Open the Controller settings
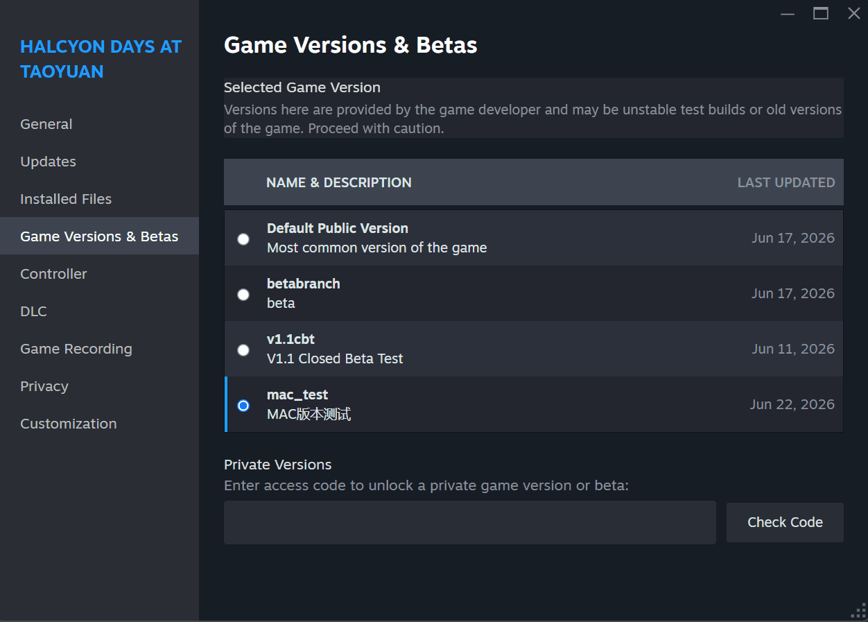 point(99,274)
